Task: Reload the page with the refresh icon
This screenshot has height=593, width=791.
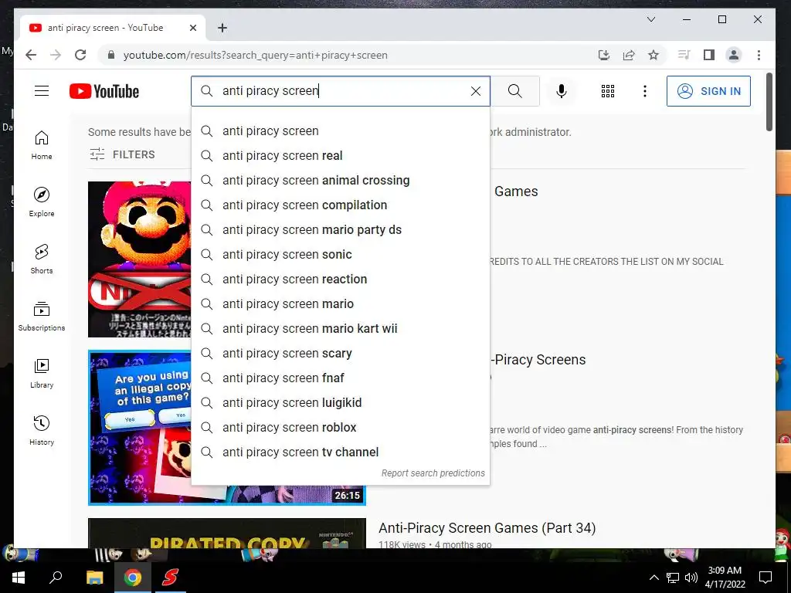Action: (x=80, y=55)
